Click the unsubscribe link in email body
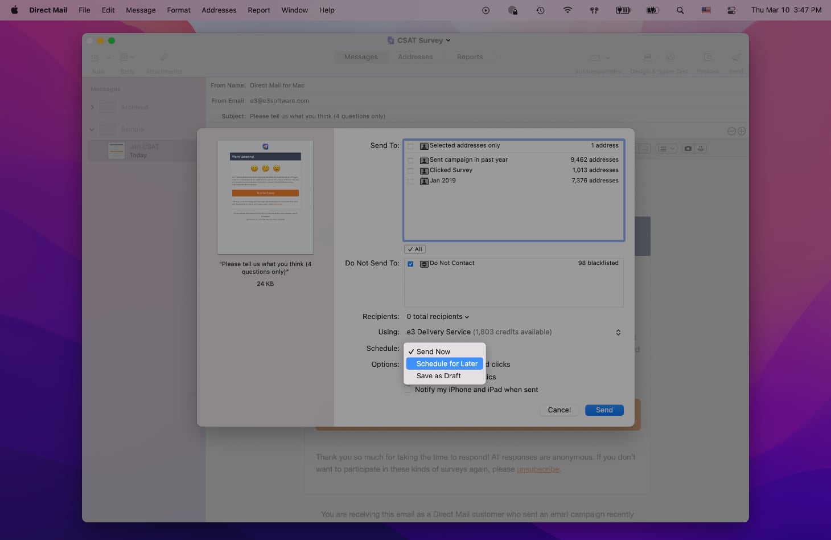The width and height of the screenshot is (831, 540). point(538,469)
